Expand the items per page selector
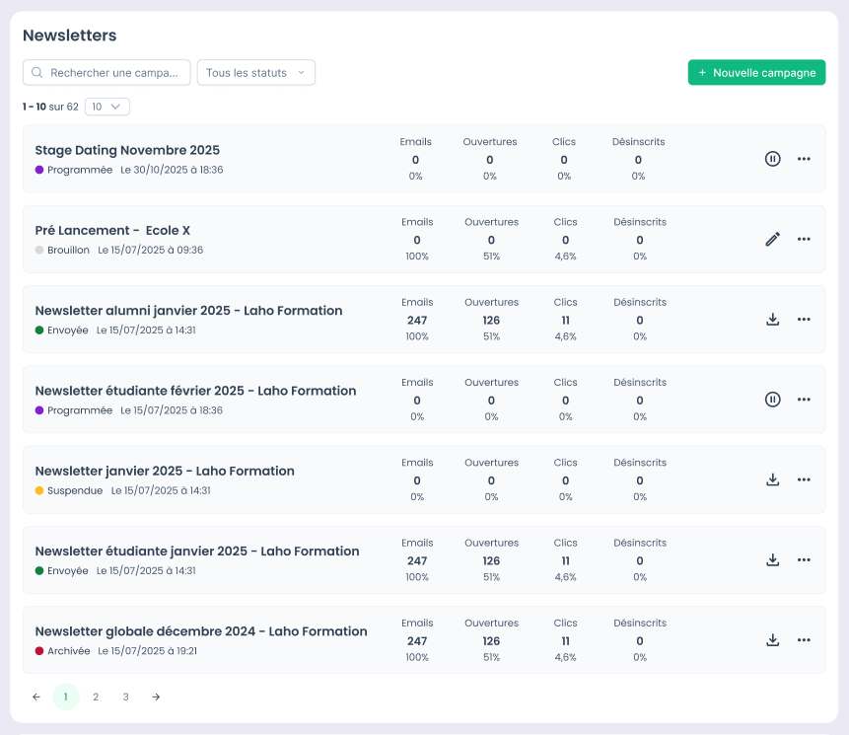The image size is (849, 735). tap(106, 107)
